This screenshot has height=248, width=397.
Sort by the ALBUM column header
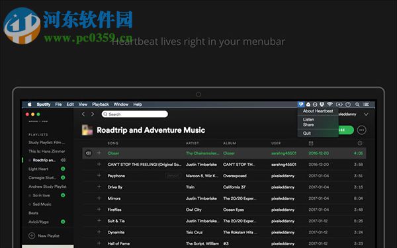[230, 144]
